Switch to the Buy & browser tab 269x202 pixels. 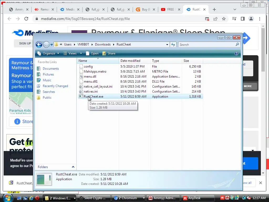click(x=146, y=9)
